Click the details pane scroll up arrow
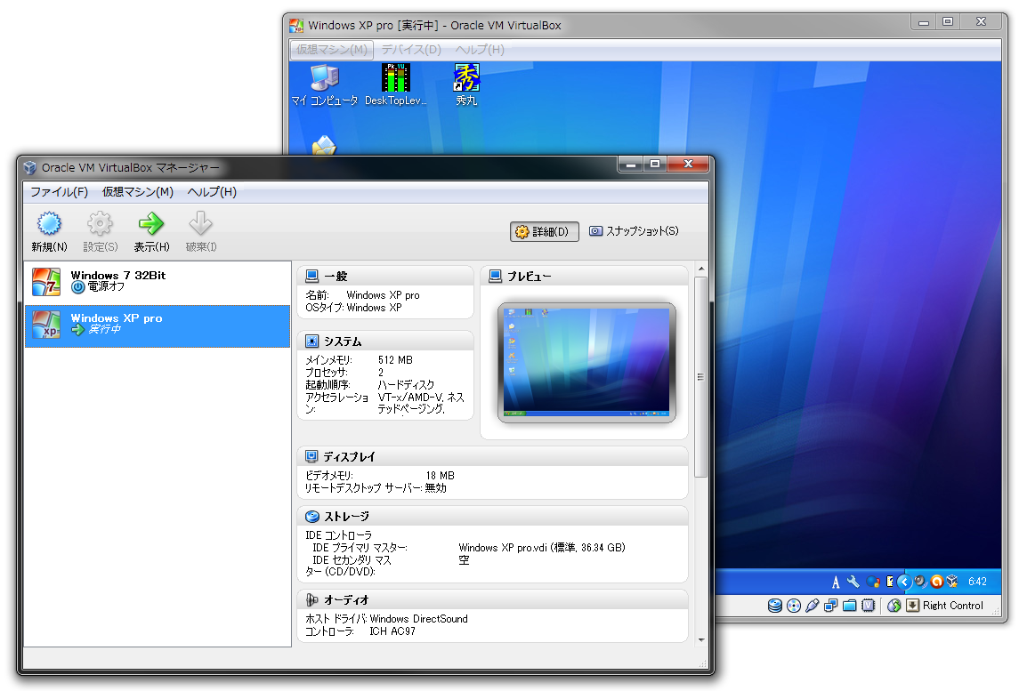Image resolution: width=1019 pixels, height=691 pixels. pos(701,269)
